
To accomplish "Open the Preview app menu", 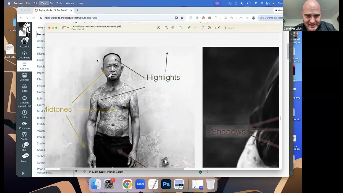I will coord(18,3).
